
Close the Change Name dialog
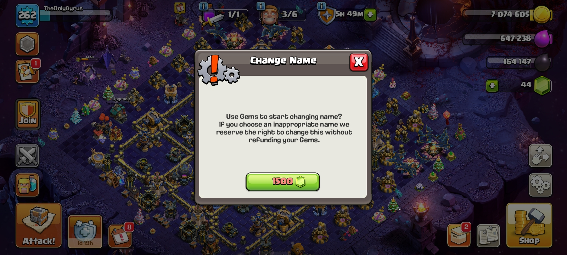[x=359, y=62]
